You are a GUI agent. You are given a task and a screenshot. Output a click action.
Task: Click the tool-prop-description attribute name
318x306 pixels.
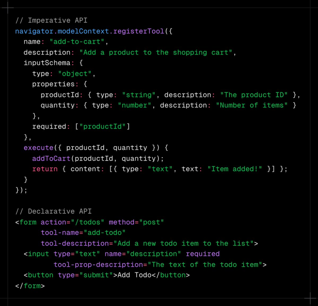[98, 265]
